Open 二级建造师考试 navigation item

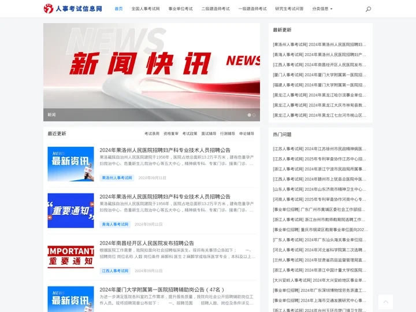tap(216, 9)
